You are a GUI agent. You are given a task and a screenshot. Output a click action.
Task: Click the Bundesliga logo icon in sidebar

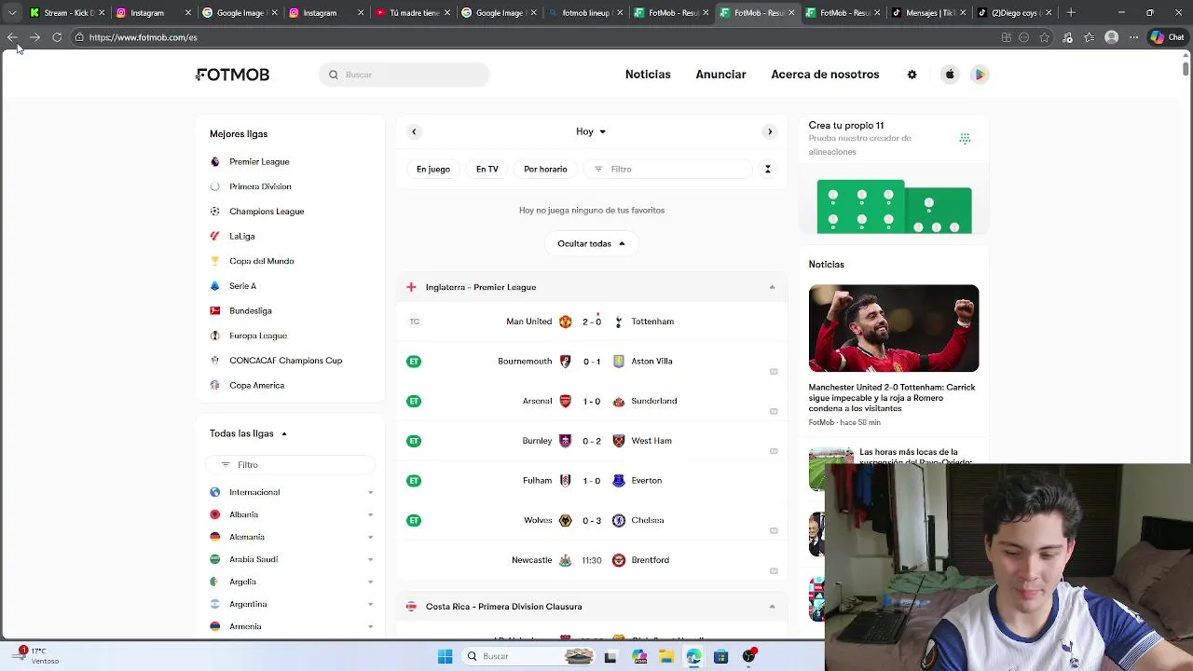215,310
